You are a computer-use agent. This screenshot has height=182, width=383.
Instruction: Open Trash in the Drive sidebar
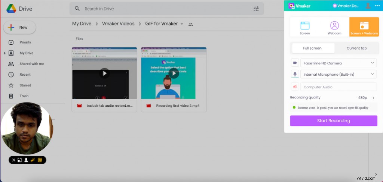(24, 96)
